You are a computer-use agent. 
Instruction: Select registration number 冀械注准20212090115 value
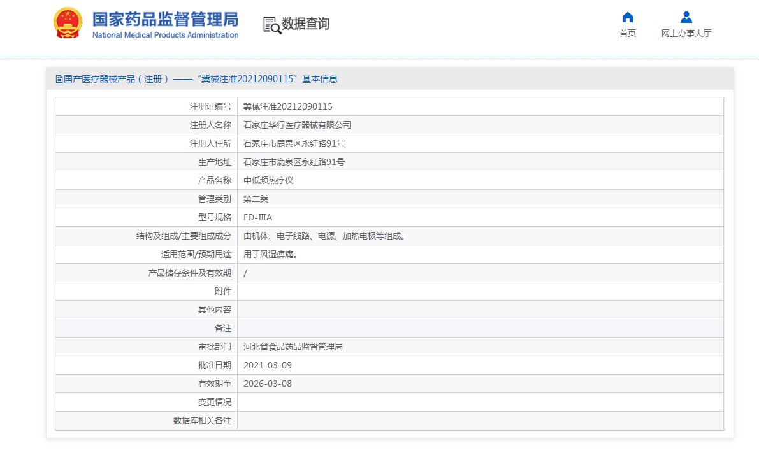click(287, 106)
